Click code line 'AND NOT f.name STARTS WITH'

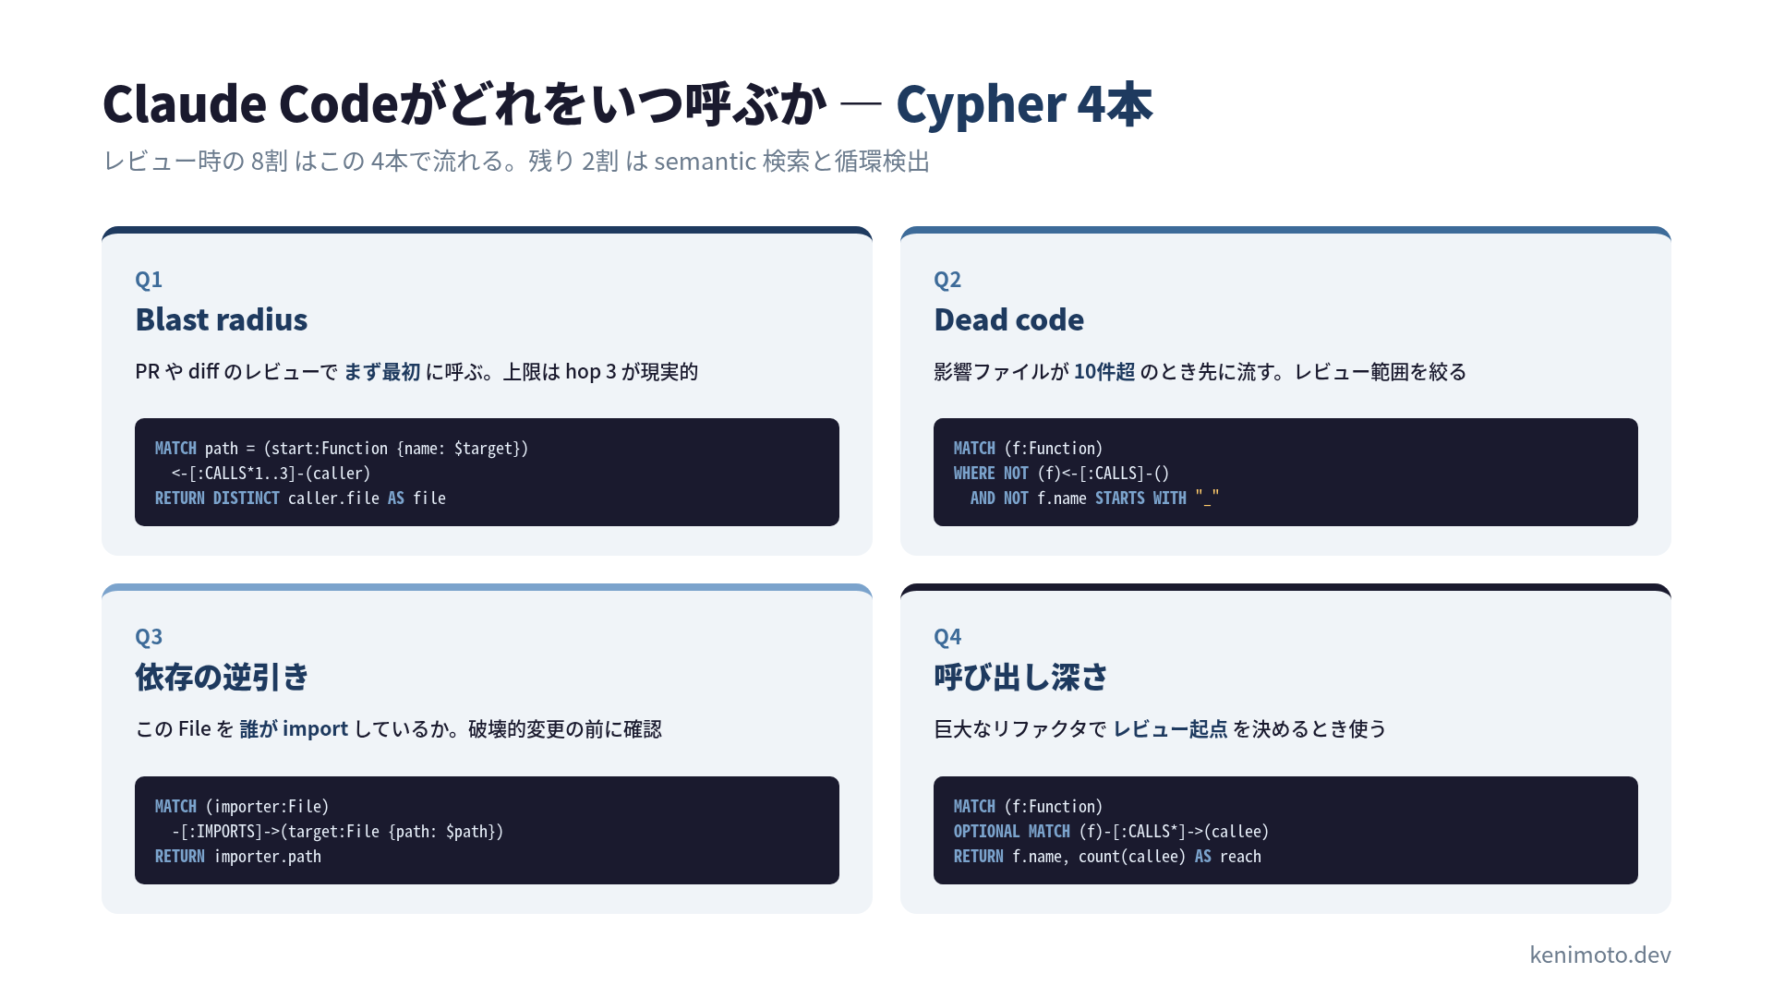pyautogui.click(x=1094, y=498)
